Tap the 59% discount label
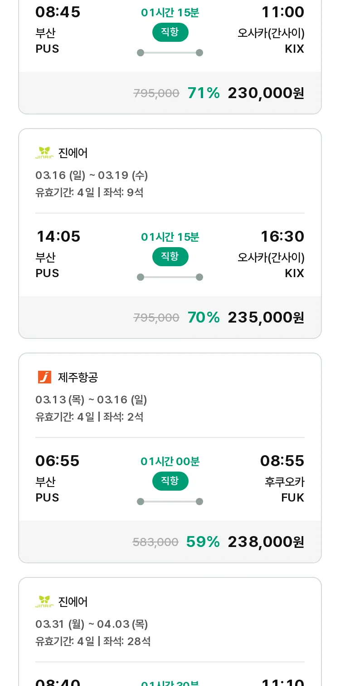The width and height of the screenshot is (340, 686). (203, 542)
